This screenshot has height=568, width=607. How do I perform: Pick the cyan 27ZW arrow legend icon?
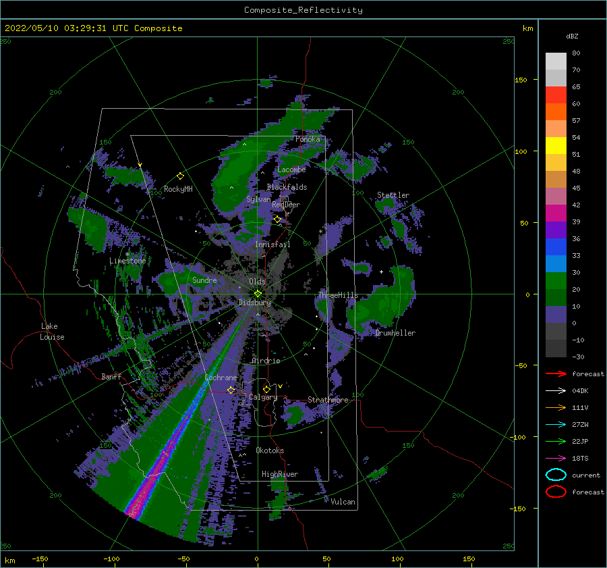click(x=556, y=425)
